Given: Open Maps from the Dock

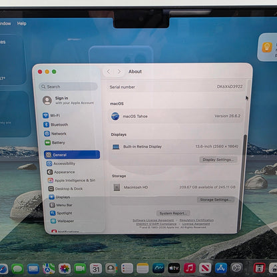Looking at the screenshot, I should click(49, 268).
